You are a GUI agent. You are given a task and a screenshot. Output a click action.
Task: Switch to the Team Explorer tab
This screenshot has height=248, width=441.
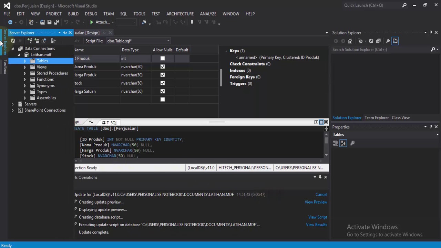[377, 118]
